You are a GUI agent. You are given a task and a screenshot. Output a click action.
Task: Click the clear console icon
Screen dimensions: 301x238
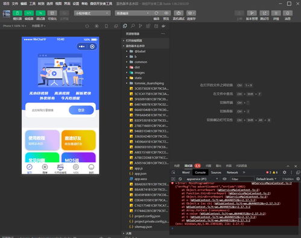click(180, 179)
